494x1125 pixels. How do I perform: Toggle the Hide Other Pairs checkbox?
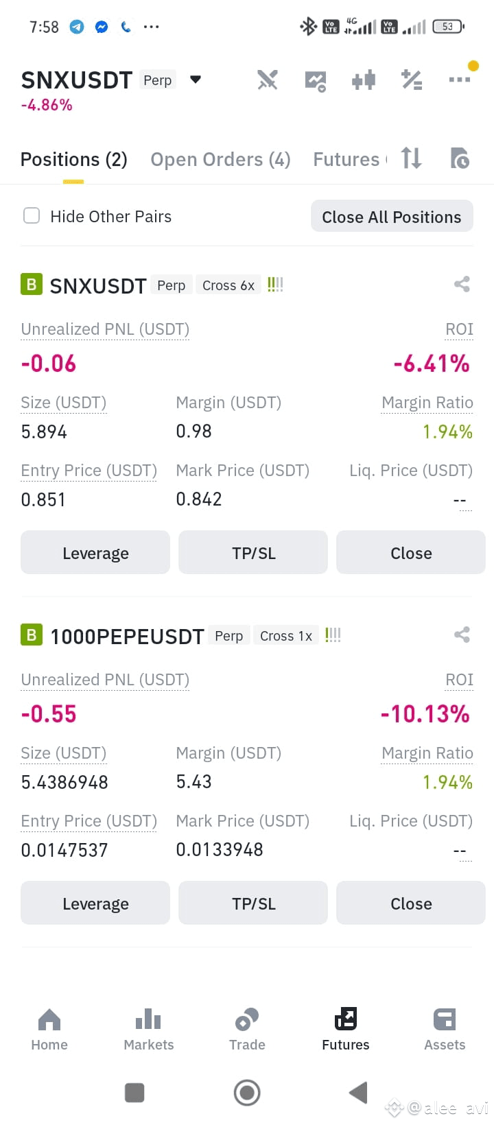32,216
